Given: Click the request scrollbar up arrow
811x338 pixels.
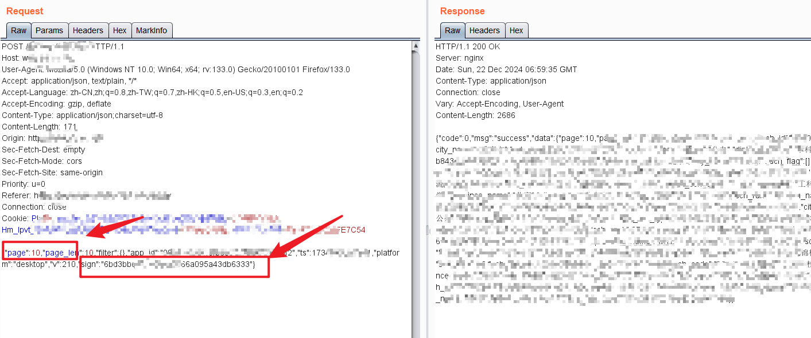Looking at the screenshot, I should pos(416,45).
